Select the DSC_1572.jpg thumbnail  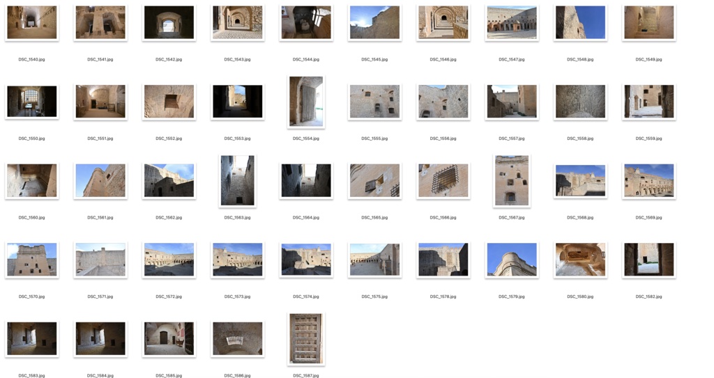[x=169, y=260]
